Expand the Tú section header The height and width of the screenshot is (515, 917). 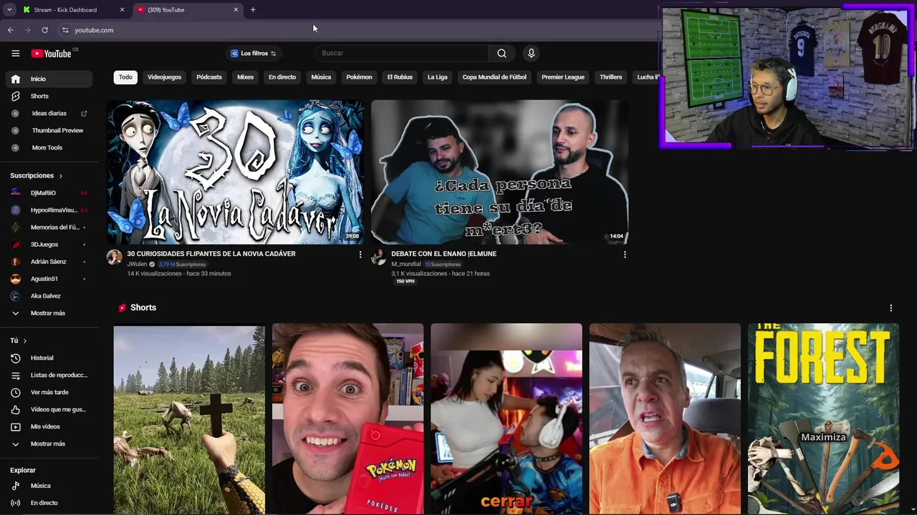point(19,340)
